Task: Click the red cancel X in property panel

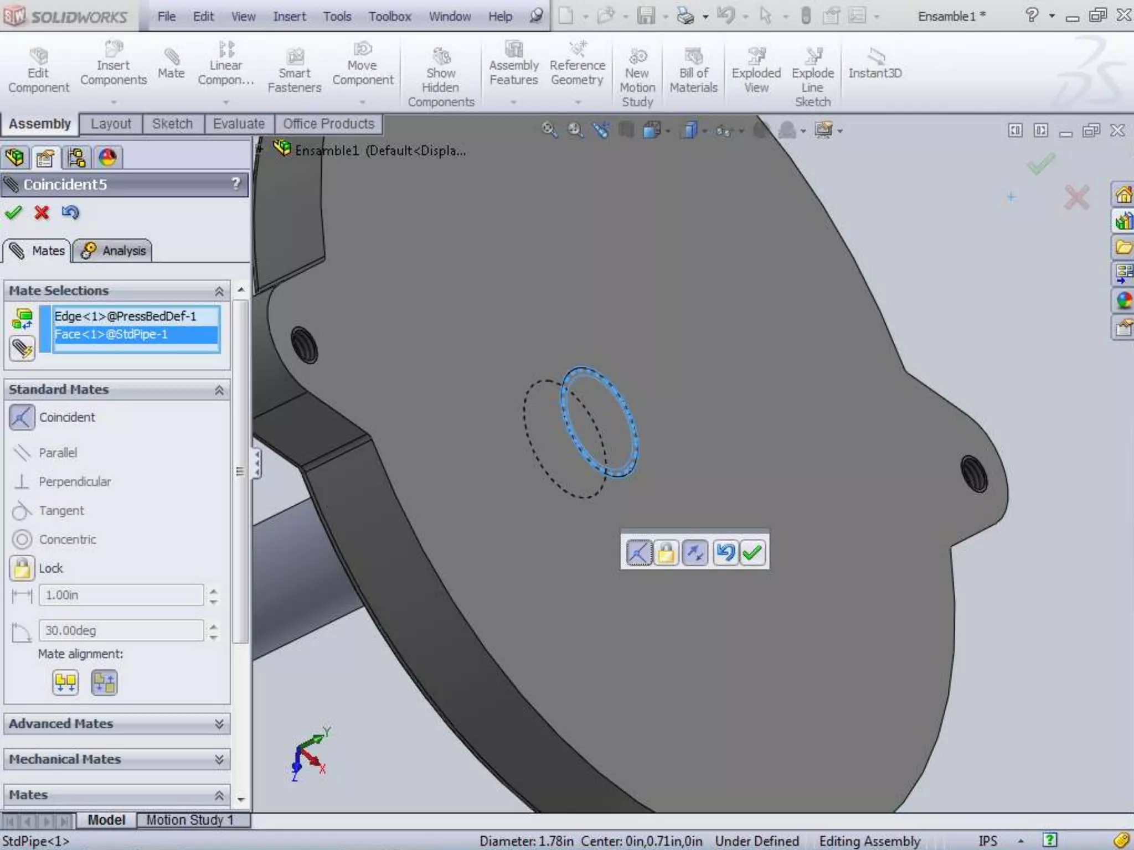Action: click(42, 212)
